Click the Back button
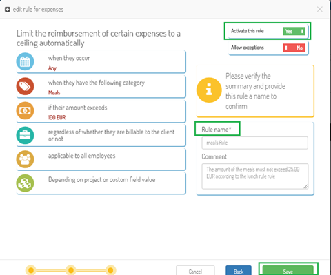Image resolution: width=331 pixels, height=275 pixels. tap(239, 271)
